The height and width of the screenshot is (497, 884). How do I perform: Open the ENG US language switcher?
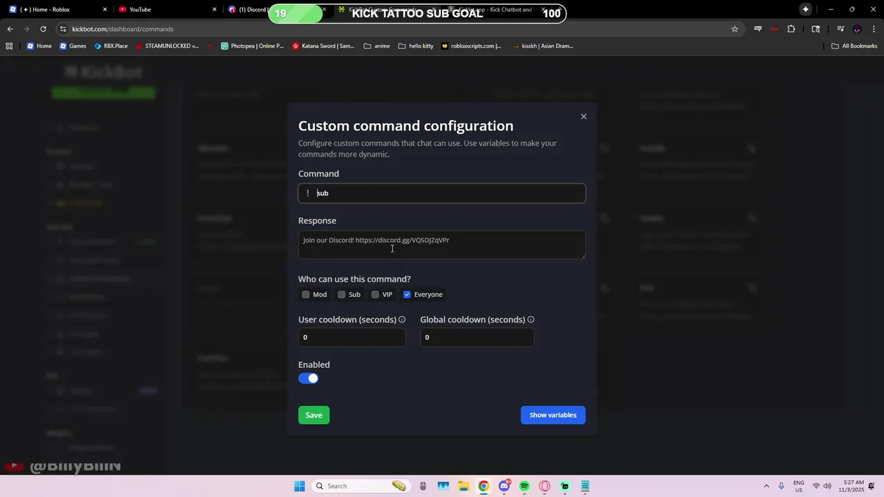pyautogui.click(x=798, y=486)
